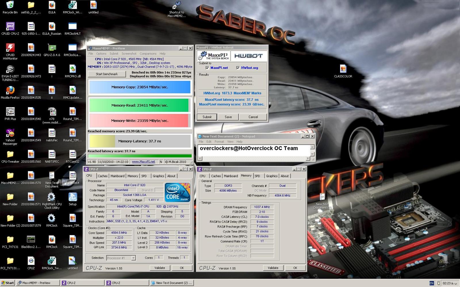
Task: Open PVR Plus desktop icon
Action: 10,114
